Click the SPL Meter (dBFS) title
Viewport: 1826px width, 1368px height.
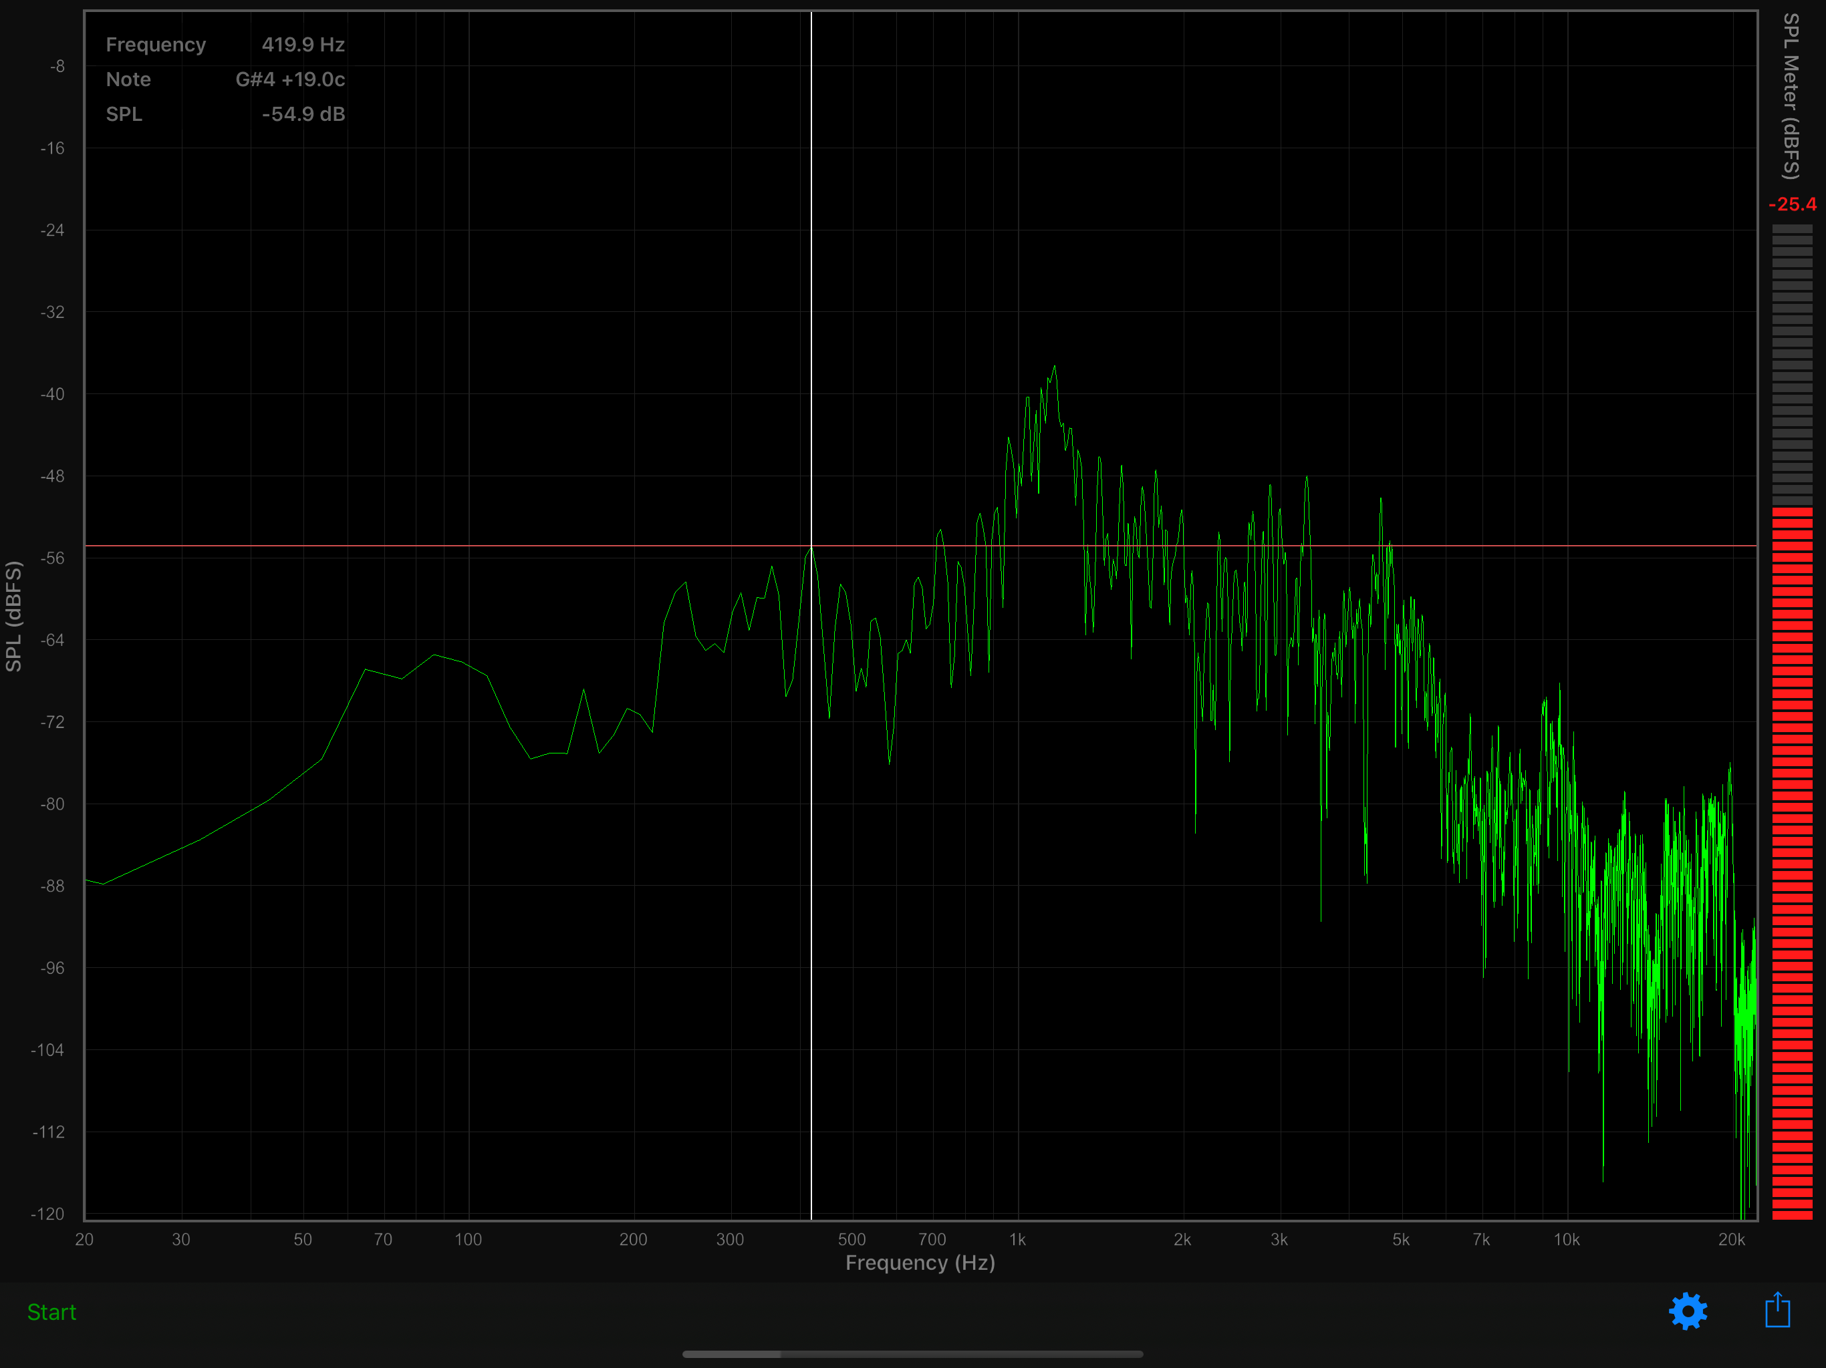(1791, 97)
